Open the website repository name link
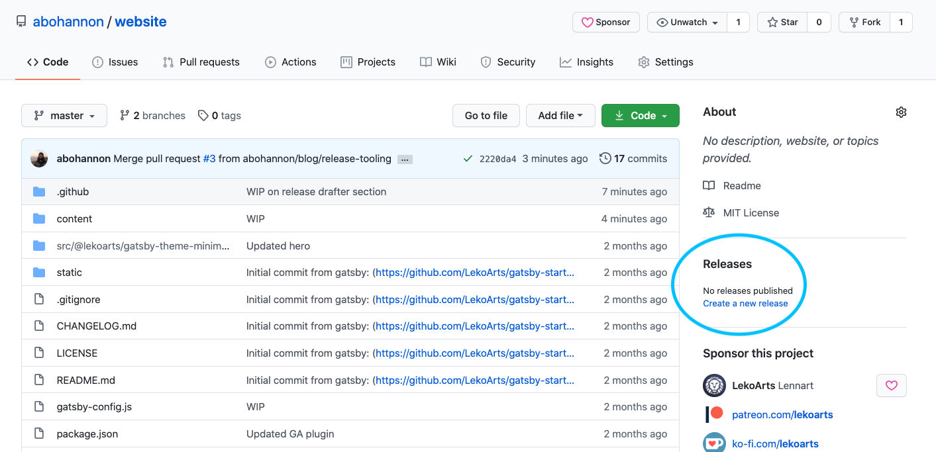The width and height of the screenshot is (936, 452). (140, 22)
